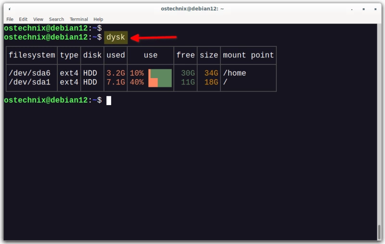
Task: Click the 40% usage value
Action: point(137,82)
